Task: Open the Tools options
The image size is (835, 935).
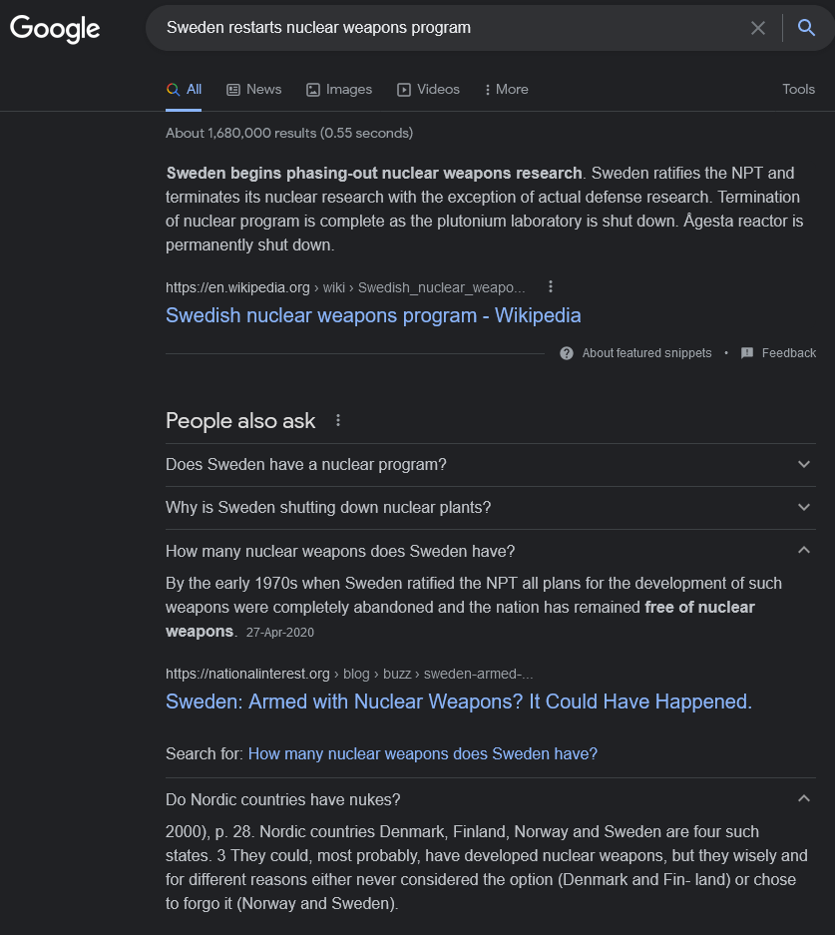Action: tap(798, 90)
